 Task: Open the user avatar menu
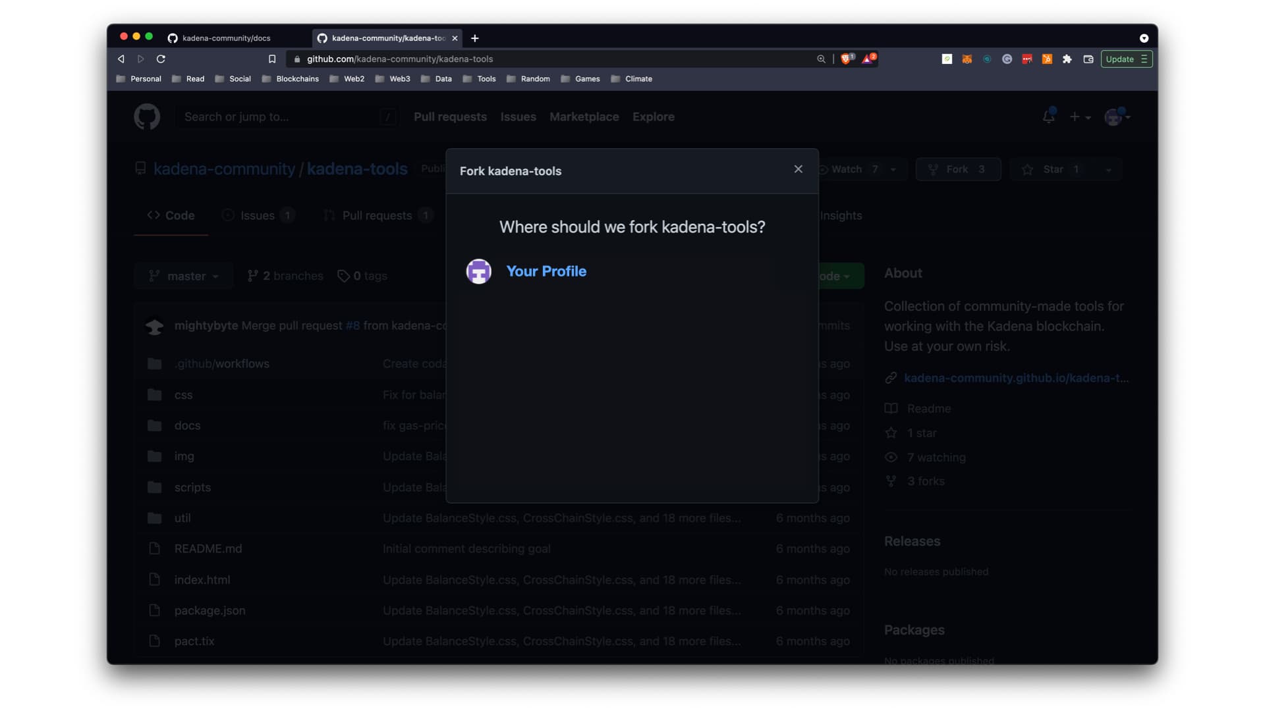[1117, 117]
